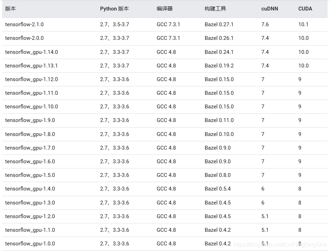Click the 编译器 column header

(x=164, y=9)
